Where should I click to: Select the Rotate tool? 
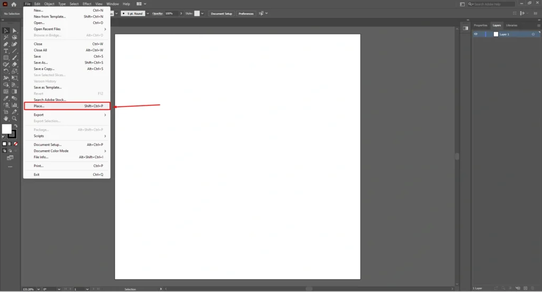[6, 71]
